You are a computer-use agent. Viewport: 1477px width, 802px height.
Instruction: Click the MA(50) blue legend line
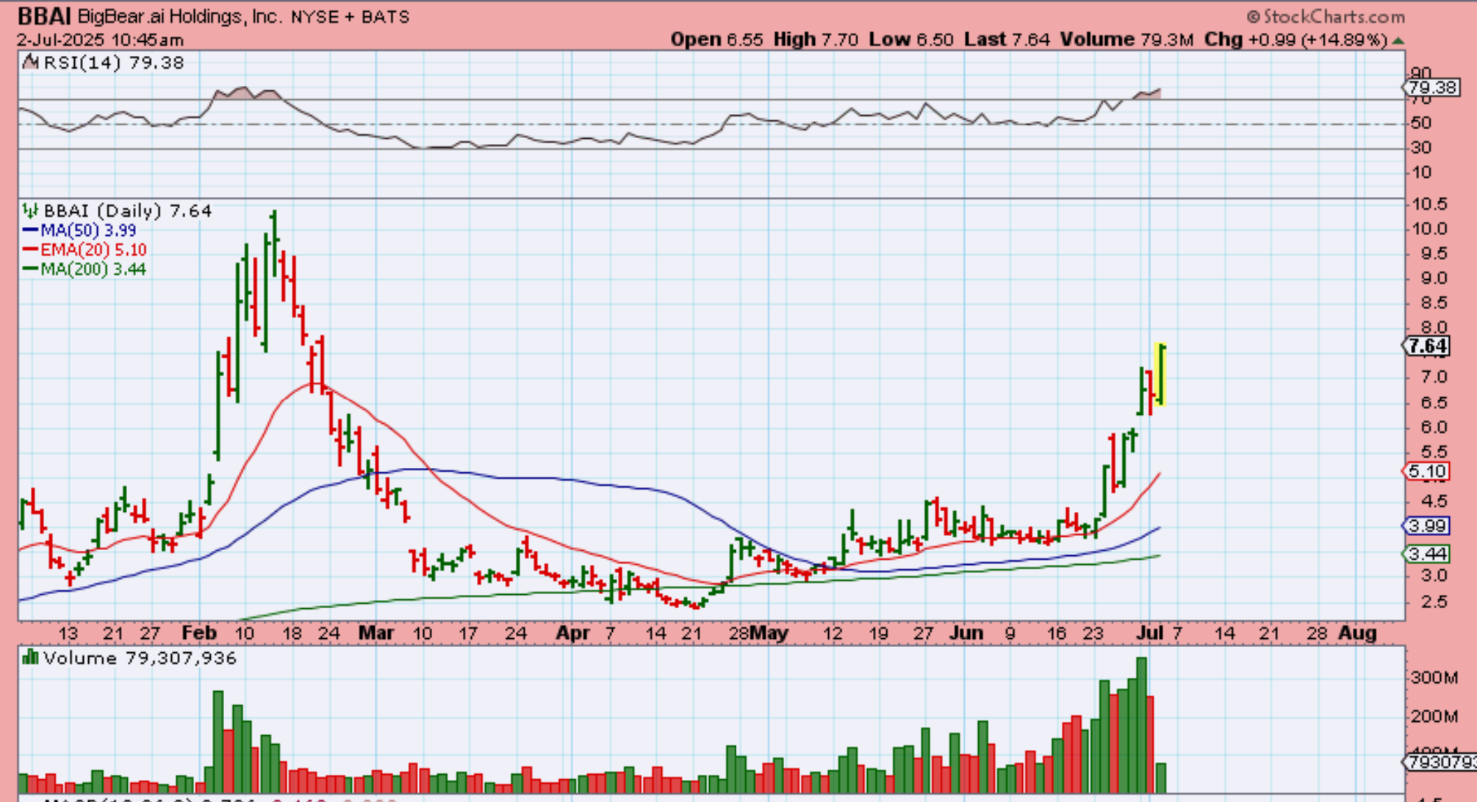pyautogui.click(x=31, y=231)
